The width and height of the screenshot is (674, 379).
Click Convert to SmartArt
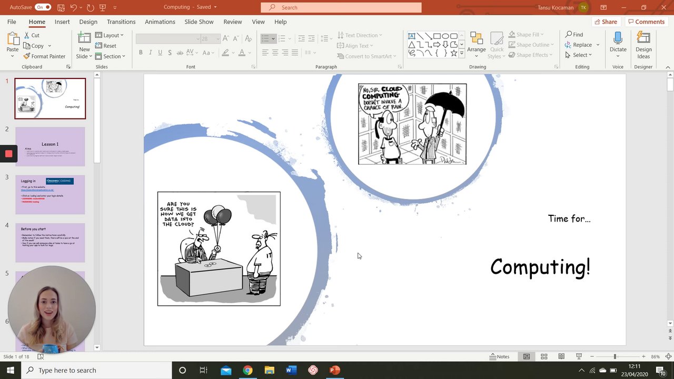pyautogui.click(x=367, y=56)
